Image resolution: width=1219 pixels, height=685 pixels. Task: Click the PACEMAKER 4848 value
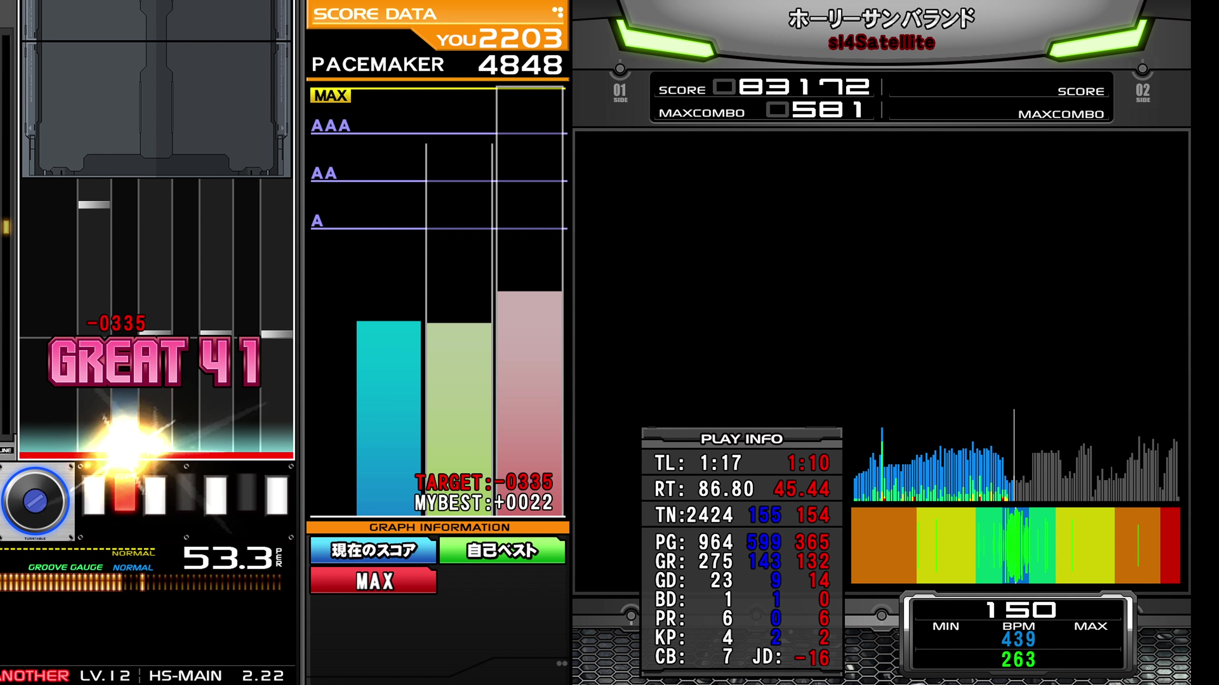[520, 65]
